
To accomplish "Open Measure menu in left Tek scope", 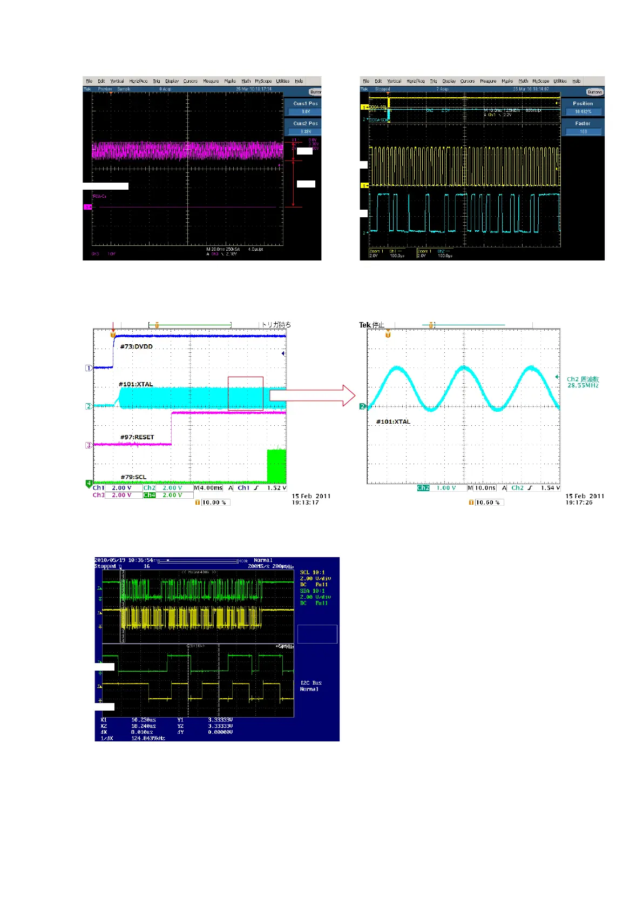I will [x=211, y=81].
